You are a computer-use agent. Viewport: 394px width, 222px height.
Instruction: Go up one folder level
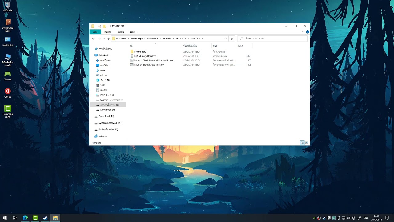(108, 39)
